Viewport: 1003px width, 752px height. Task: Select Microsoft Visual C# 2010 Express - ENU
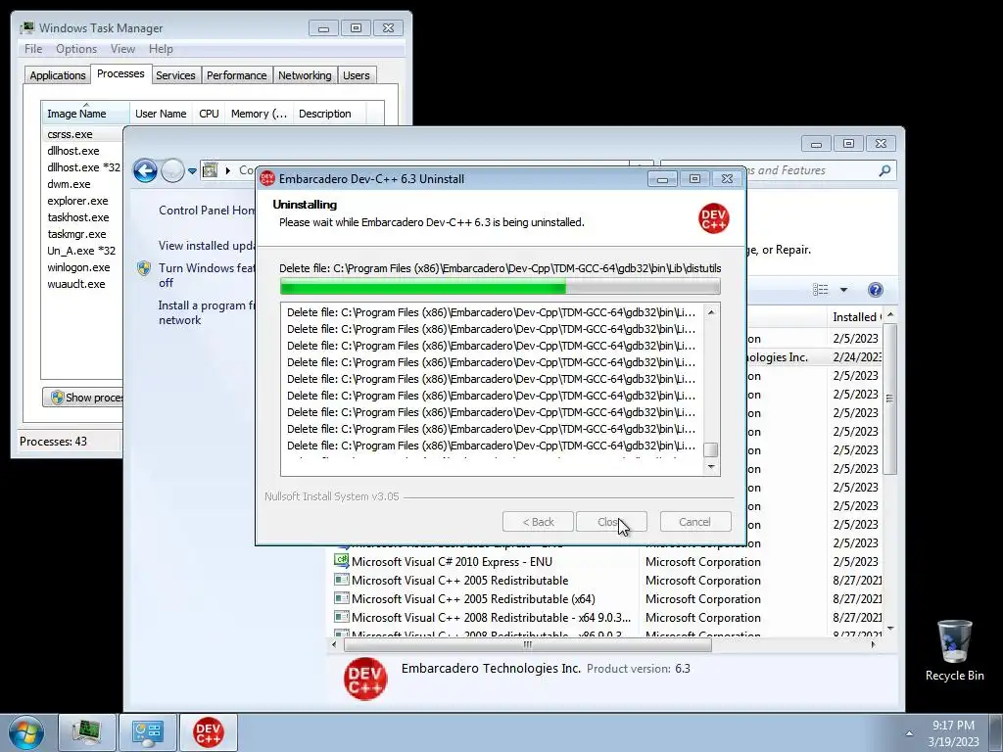coord(452,562)
